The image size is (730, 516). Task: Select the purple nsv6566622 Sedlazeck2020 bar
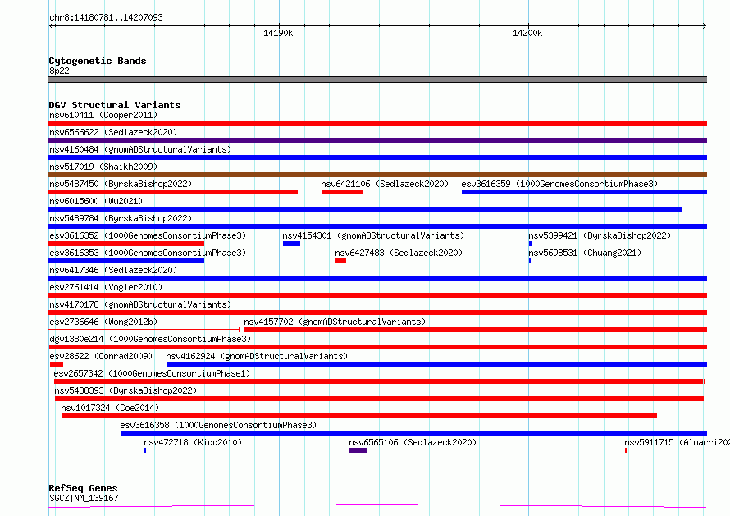(x=377, y=140)
